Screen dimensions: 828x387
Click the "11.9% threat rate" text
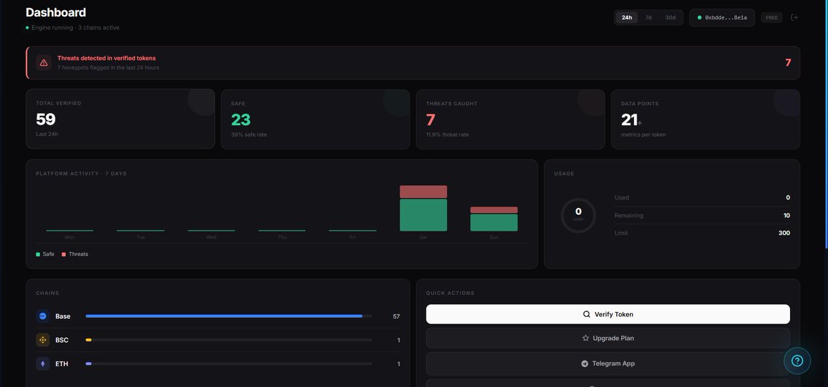click(x=447, y=134)
